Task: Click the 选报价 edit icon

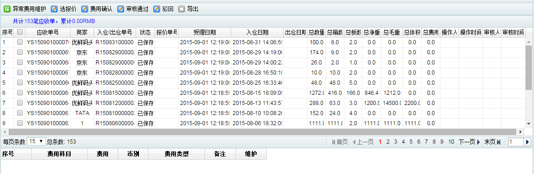Action: (x=54, y=9)
